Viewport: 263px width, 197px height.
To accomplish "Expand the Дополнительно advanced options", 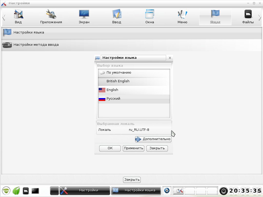I will pyautogui.click(x=153, y=139).
